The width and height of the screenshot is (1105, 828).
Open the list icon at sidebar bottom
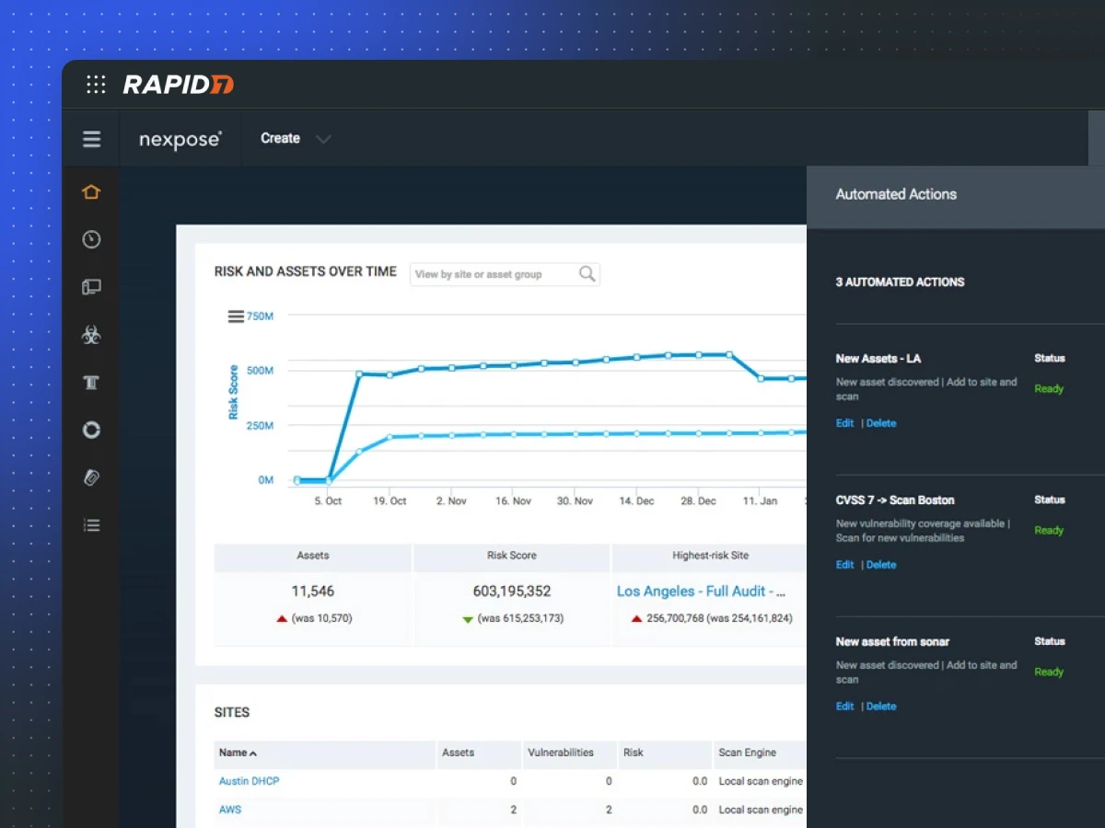(x=91, y=525)
